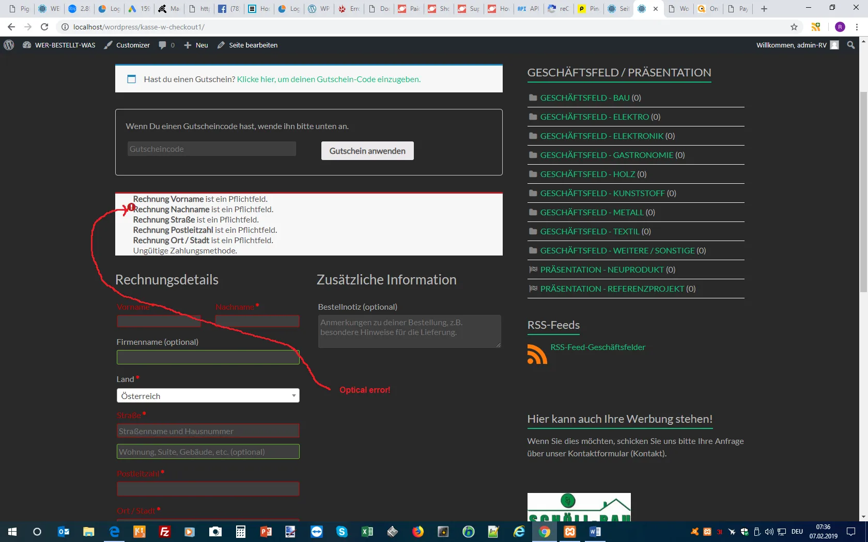Click the orange RSS feed icon

pos(537,354)
